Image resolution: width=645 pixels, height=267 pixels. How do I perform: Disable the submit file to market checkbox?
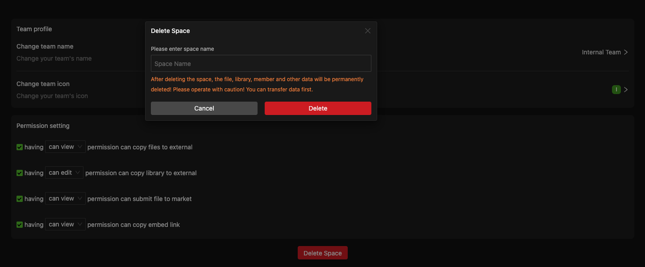[20, 198]
